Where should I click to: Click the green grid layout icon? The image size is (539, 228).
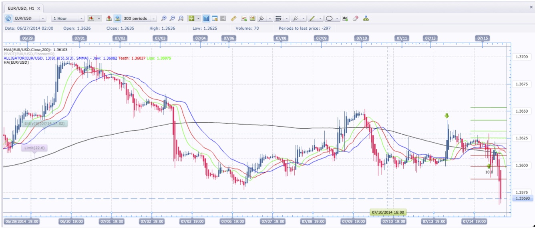[x=191, y=18]
